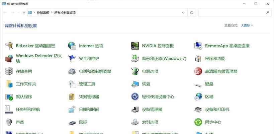
Task: Open the 声音 speaker icon
Action: pos(9,122)
